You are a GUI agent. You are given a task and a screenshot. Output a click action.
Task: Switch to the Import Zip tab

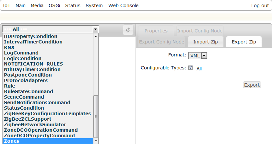coord(206,42)
